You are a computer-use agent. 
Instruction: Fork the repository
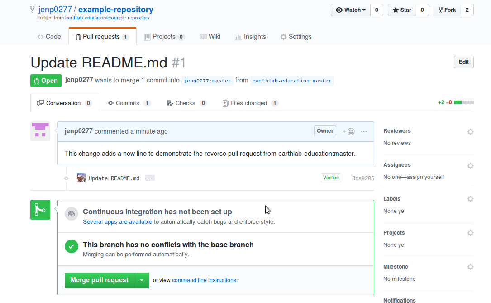point(447,10)
